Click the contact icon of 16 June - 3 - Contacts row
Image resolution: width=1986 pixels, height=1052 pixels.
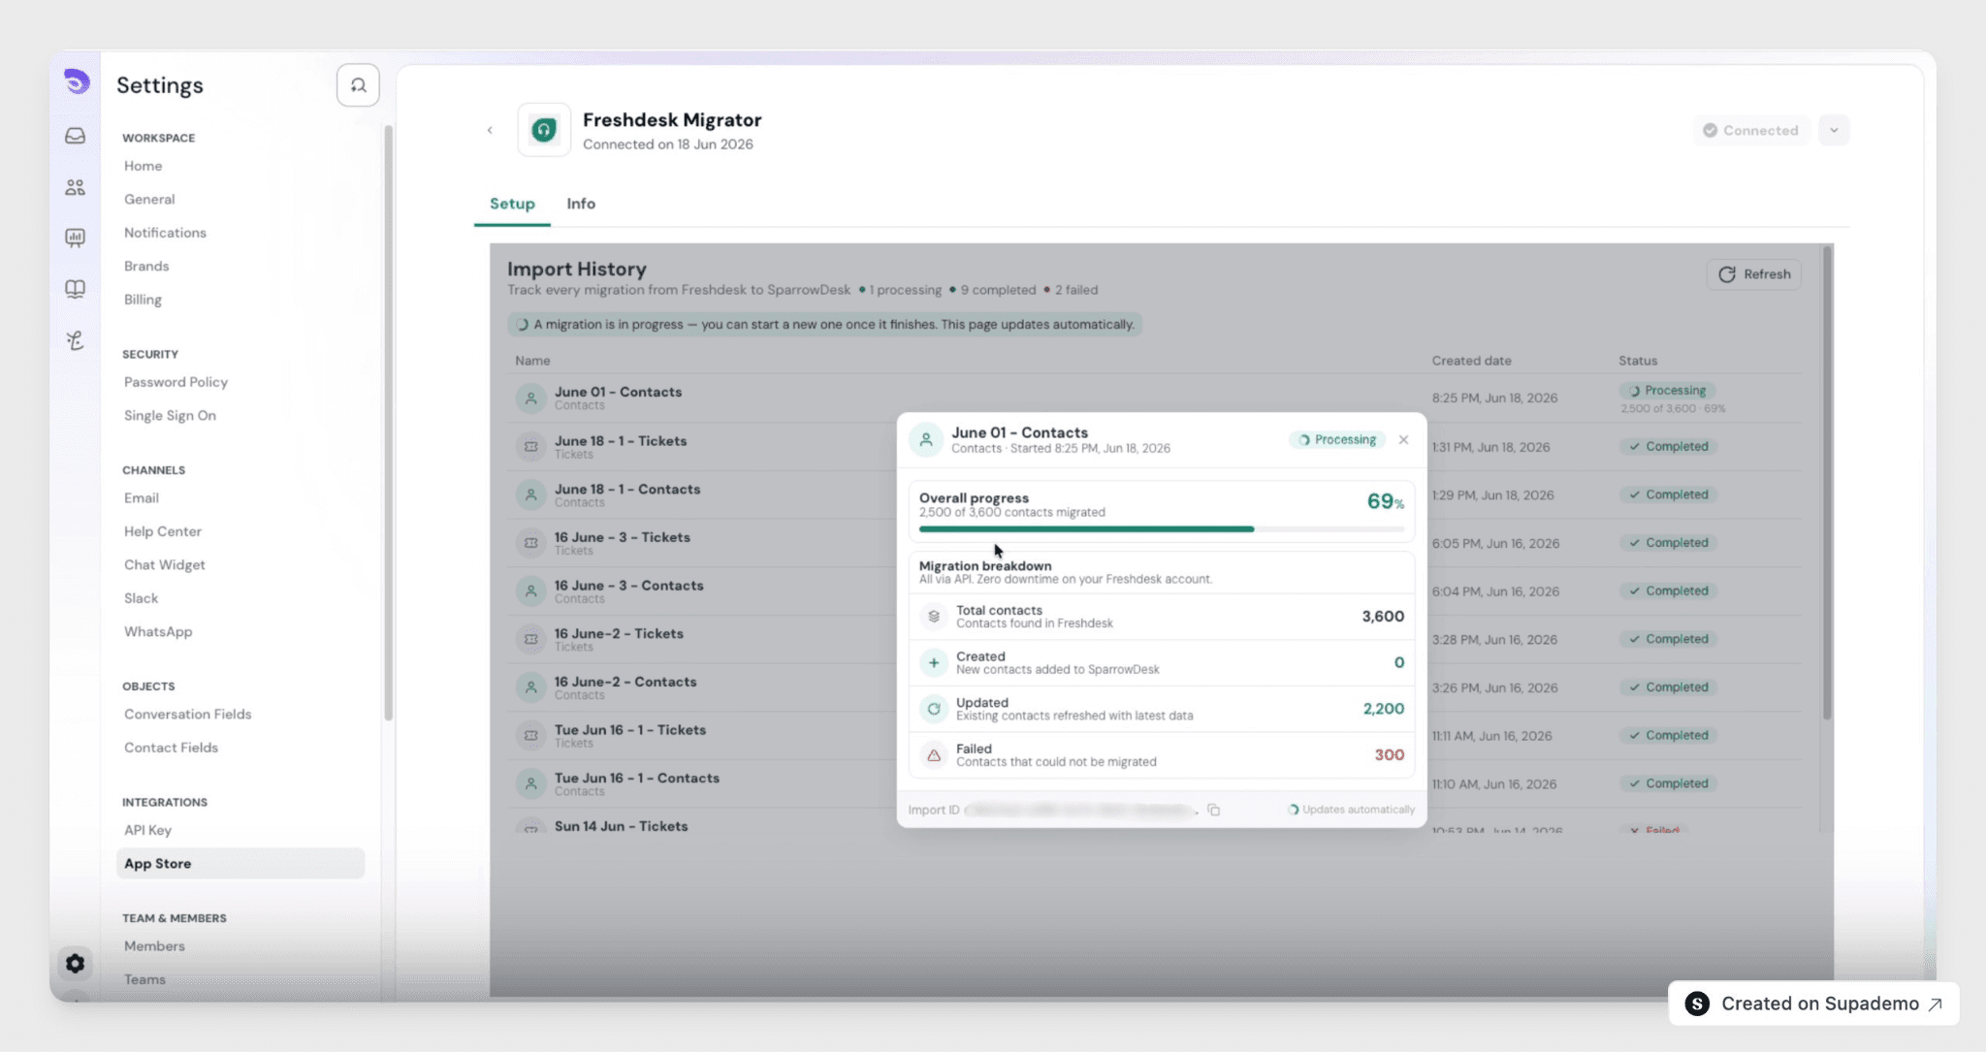(530, 591)
